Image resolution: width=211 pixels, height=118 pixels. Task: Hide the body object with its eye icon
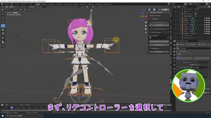205,18
